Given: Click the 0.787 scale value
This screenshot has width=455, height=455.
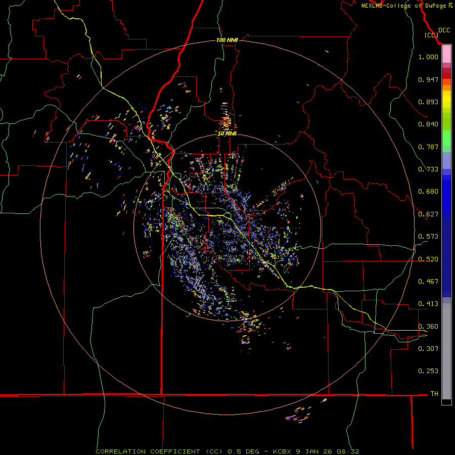Looking at the screenshot, I should (428, 147).
